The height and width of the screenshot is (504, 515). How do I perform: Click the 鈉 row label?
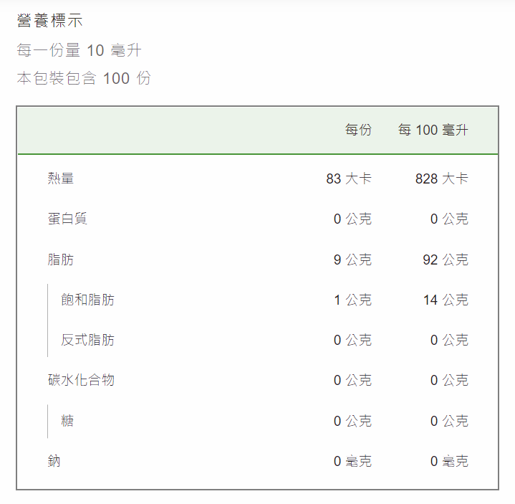coord(54,461)
